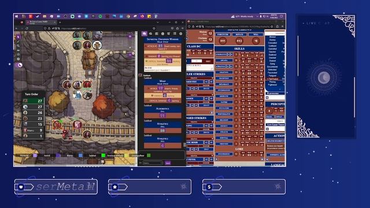
Task: Click the lavender first player color swatch
Action: (x=35, y=155)
